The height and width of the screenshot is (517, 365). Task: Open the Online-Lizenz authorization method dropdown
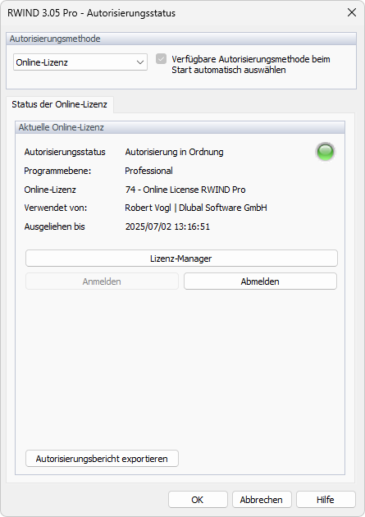(x=80, y=62)
